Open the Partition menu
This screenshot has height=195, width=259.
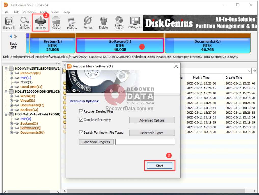pyautogui.click(x=29, y=12)
